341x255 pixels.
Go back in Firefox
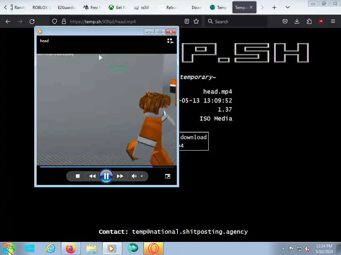[8, 22]
